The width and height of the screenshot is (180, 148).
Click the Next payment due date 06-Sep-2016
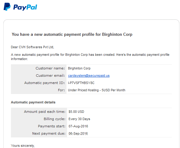pyautogui.click(x=78, y=133)
